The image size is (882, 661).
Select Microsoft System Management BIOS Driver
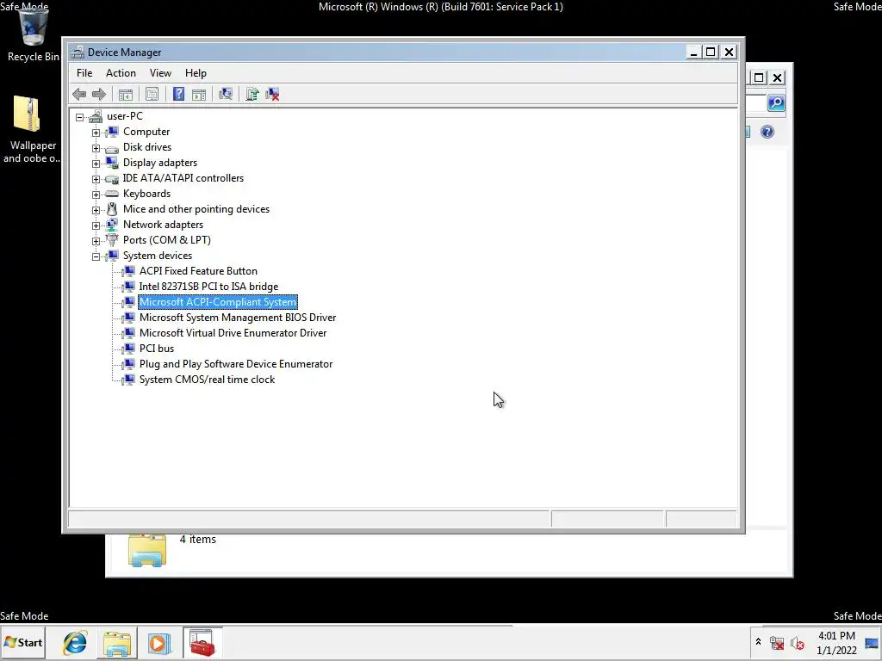click(x=238, y=318)
